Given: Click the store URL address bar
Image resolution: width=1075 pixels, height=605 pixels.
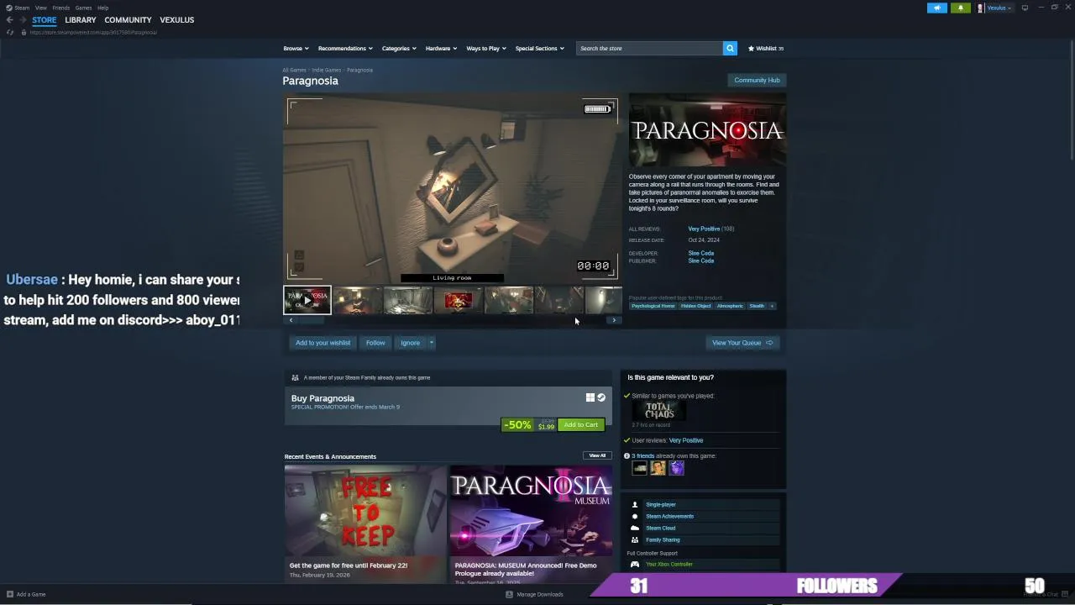Looking at the screenshot, I should point(93,32).
